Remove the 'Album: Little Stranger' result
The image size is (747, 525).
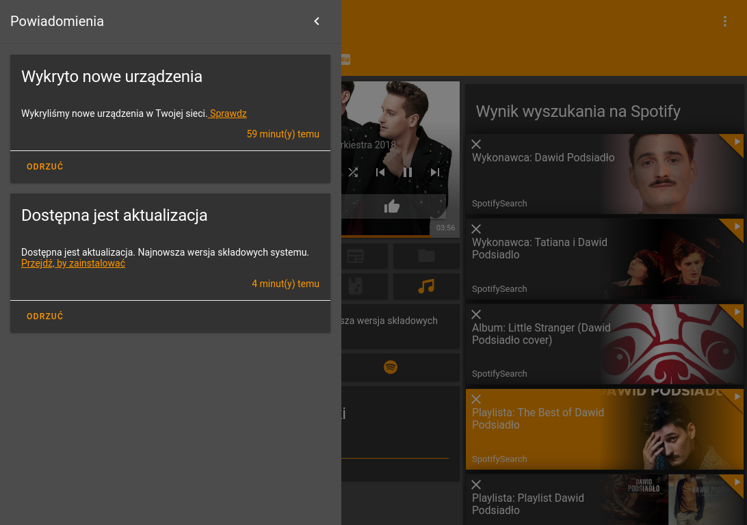tap(476, 314)
